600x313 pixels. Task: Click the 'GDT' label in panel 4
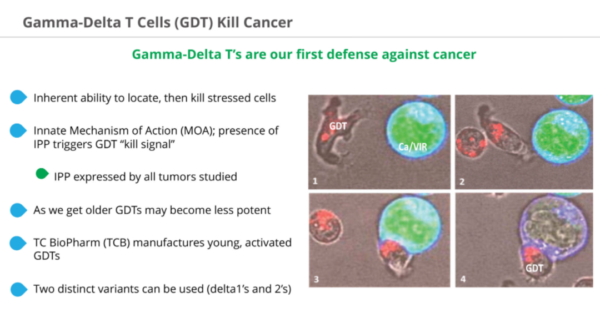pos(534,268)
